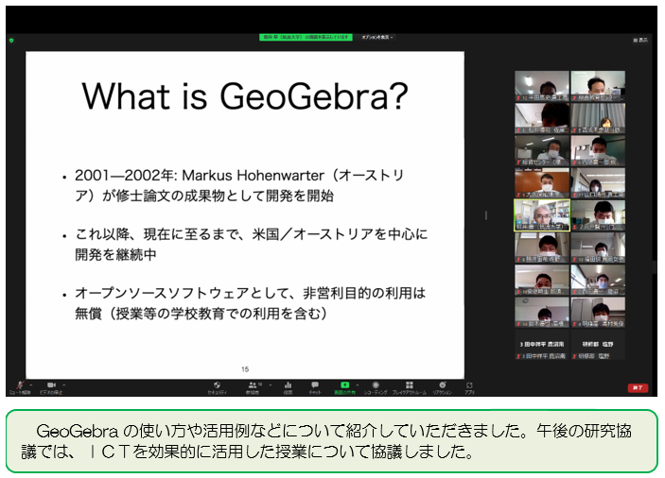
Task: Click the muted microphone icon to unmute
Action: (x=20, y=384)
